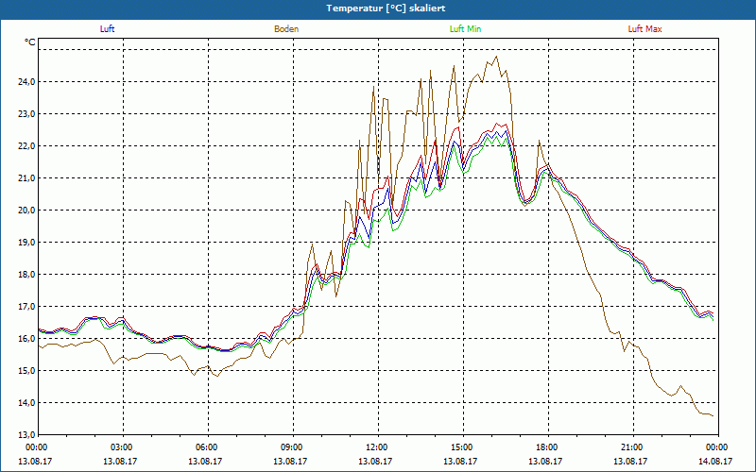Click the '16,0' y-axis value
756x472 pixels.
pos(26,339)
